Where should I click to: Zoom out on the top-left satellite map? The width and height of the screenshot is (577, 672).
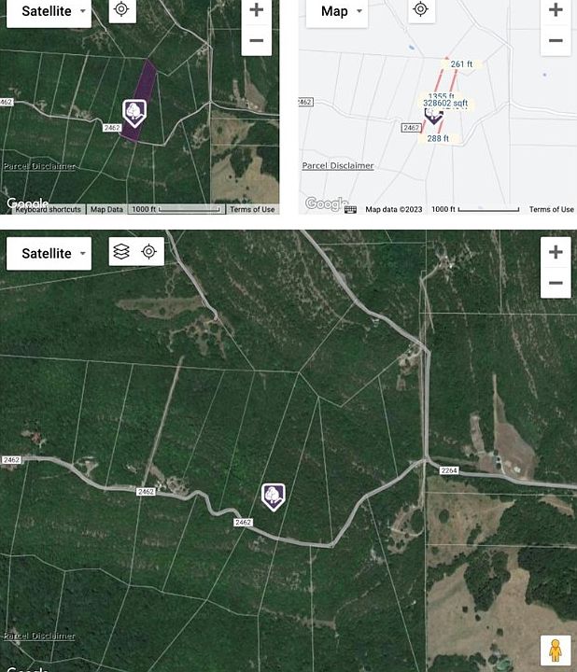tap(257, 41)
